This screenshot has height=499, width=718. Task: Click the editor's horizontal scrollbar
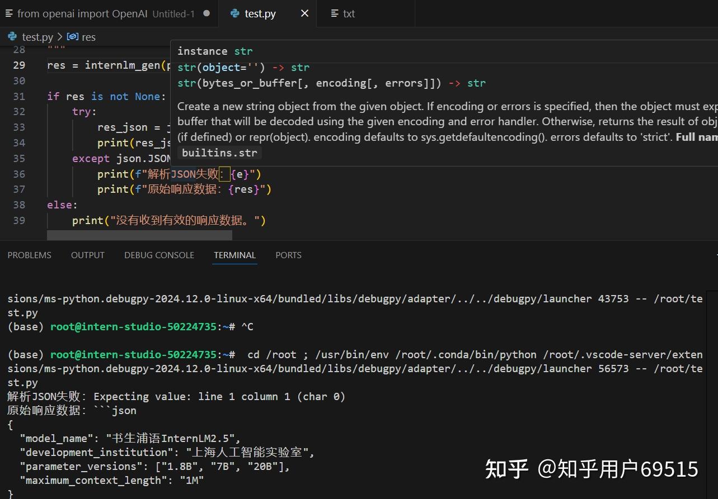tap(139, 235)
